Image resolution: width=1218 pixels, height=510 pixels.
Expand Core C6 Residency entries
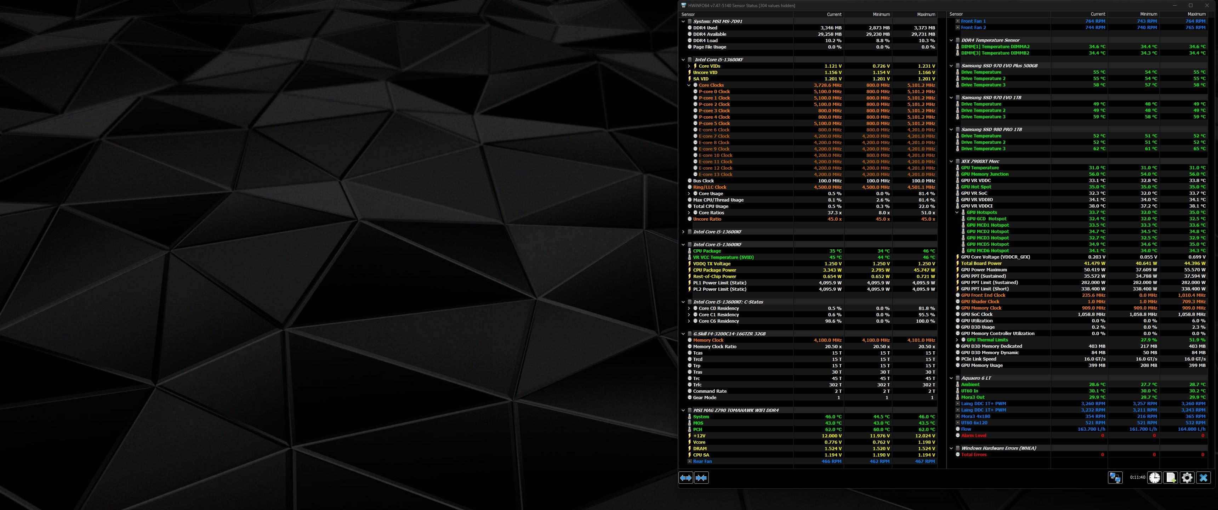689,321
